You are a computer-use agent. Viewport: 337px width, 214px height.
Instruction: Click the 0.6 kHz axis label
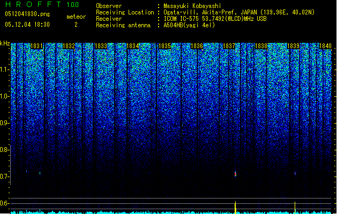4,203
